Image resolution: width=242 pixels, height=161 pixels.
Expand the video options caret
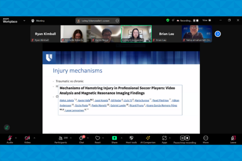(x=34, y=137)
